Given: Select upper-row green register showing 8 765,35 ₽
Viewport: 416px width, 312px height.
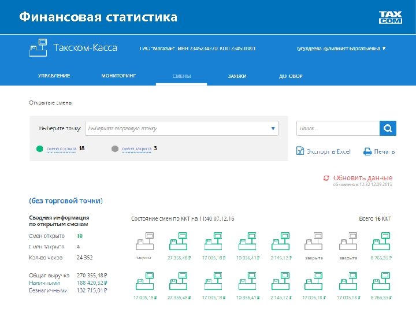Looking at the screenshot, I should [x=381, y=242].
